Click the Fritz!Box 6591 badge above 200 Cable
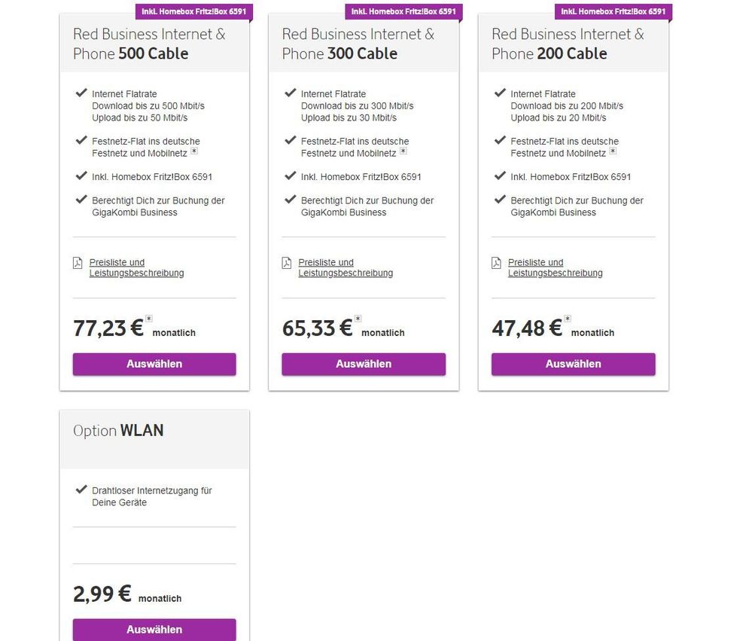752x641 pixels. coord(613,11)
